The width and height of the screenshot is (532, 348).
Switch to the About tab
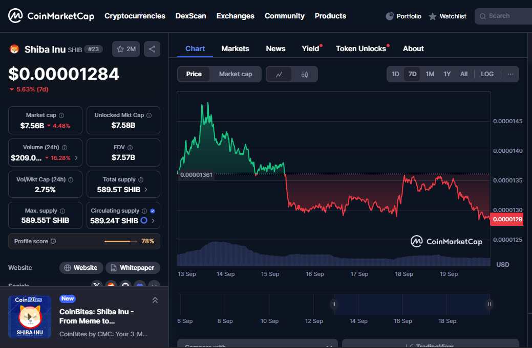tap(413, 49)
